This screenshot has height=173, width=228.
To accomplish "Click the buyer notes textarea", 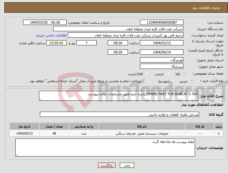I will 105,148.
